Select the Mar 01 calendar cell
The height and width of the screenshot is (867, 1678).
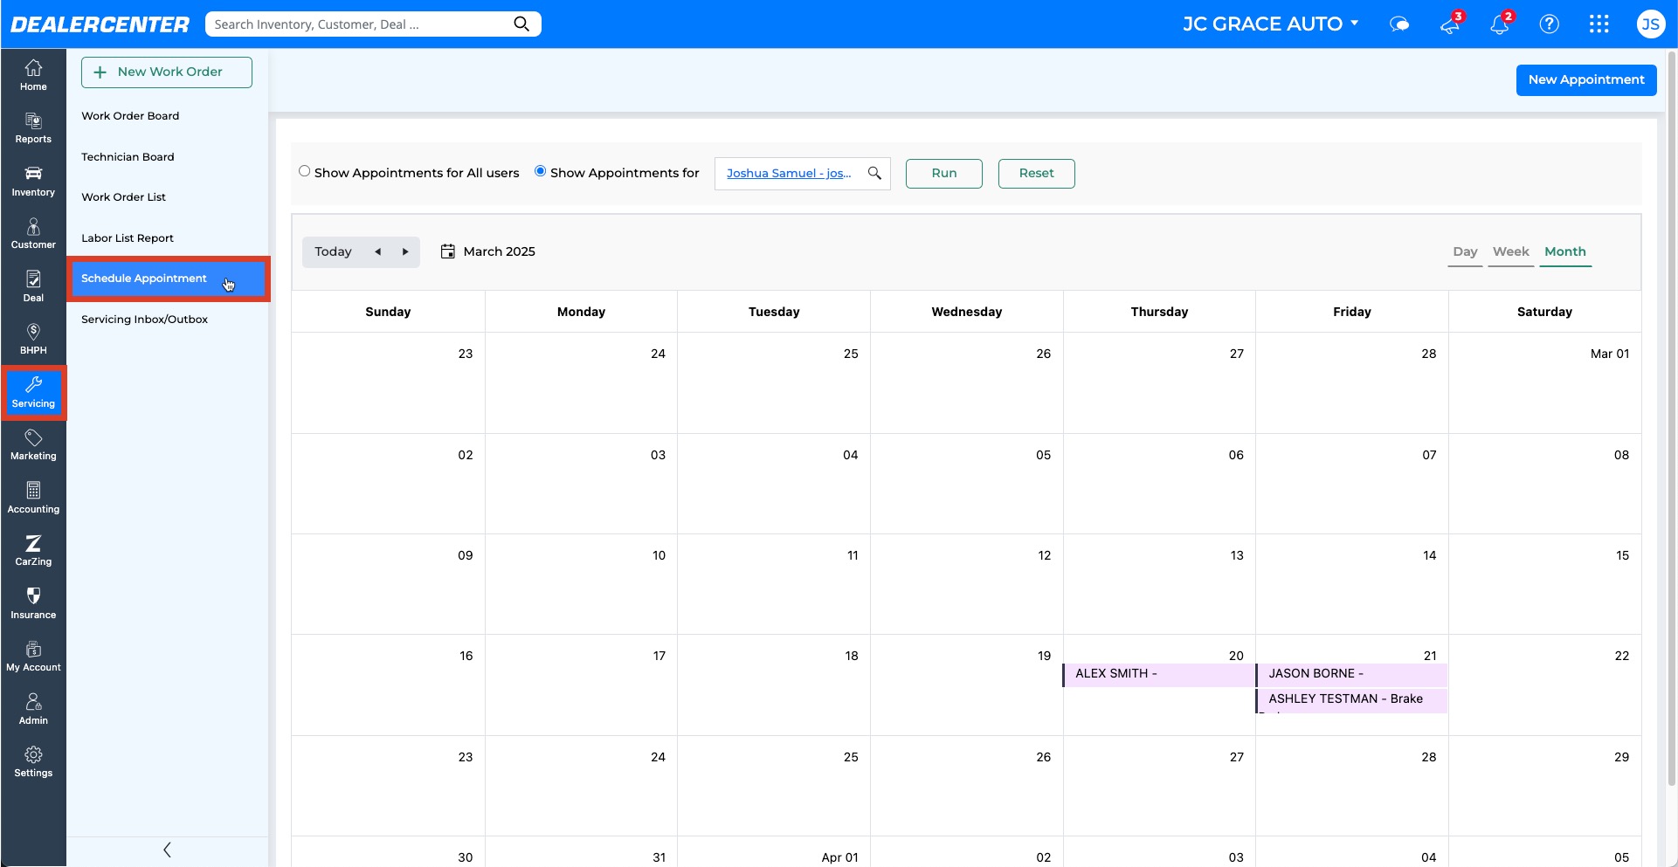point(1544,382)
